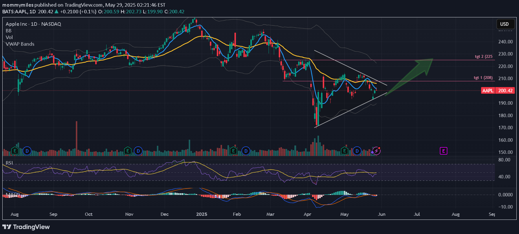This screenshot has height=234, width=519.
Task: Click the 230.00 price axis label
Action: pos(505,54)
